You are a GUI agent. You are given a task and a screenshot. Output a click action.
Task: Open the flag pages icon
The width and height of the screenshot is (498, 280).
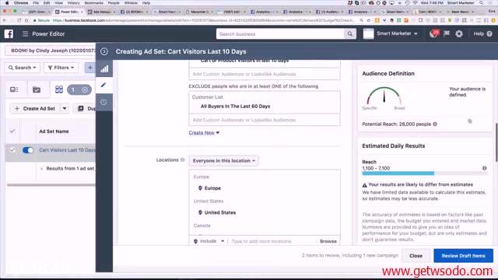(447, 33)
